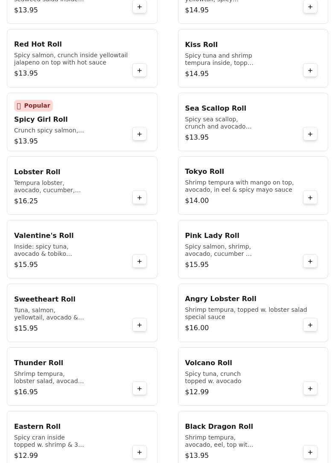Select the Angry Lobster Roll description text

(246, 314)
